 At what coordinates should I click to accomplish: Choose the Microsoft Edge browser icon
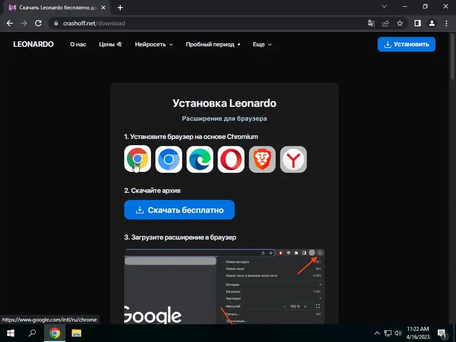click(x=200, y=159)
